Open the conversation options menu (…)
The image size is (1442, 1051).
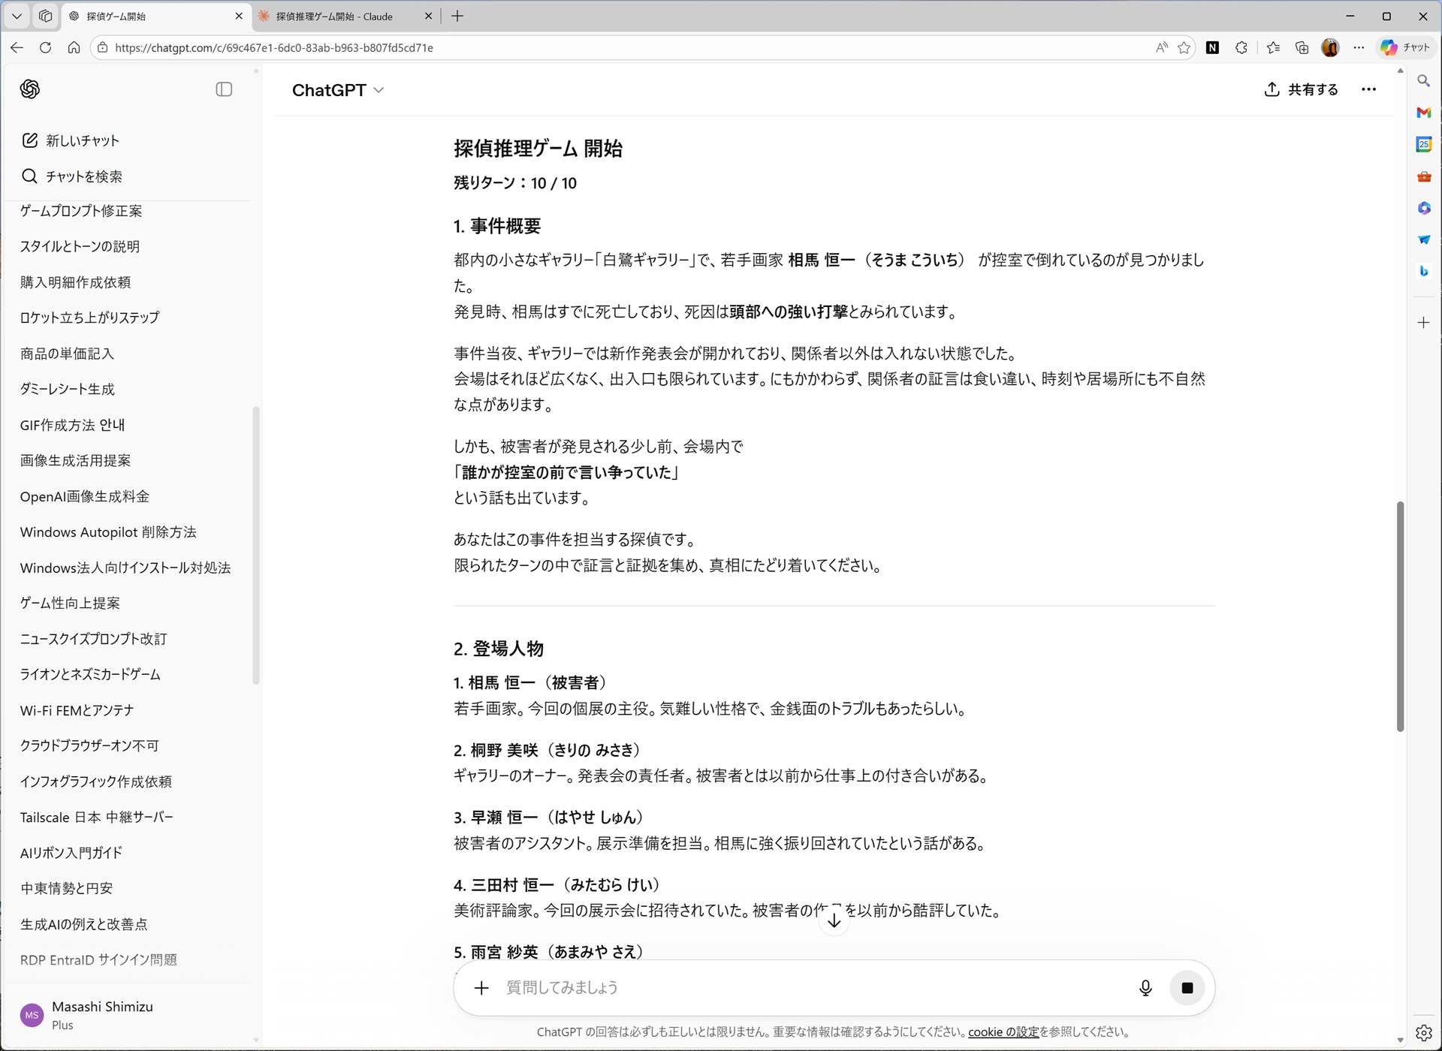point(1369,89)
